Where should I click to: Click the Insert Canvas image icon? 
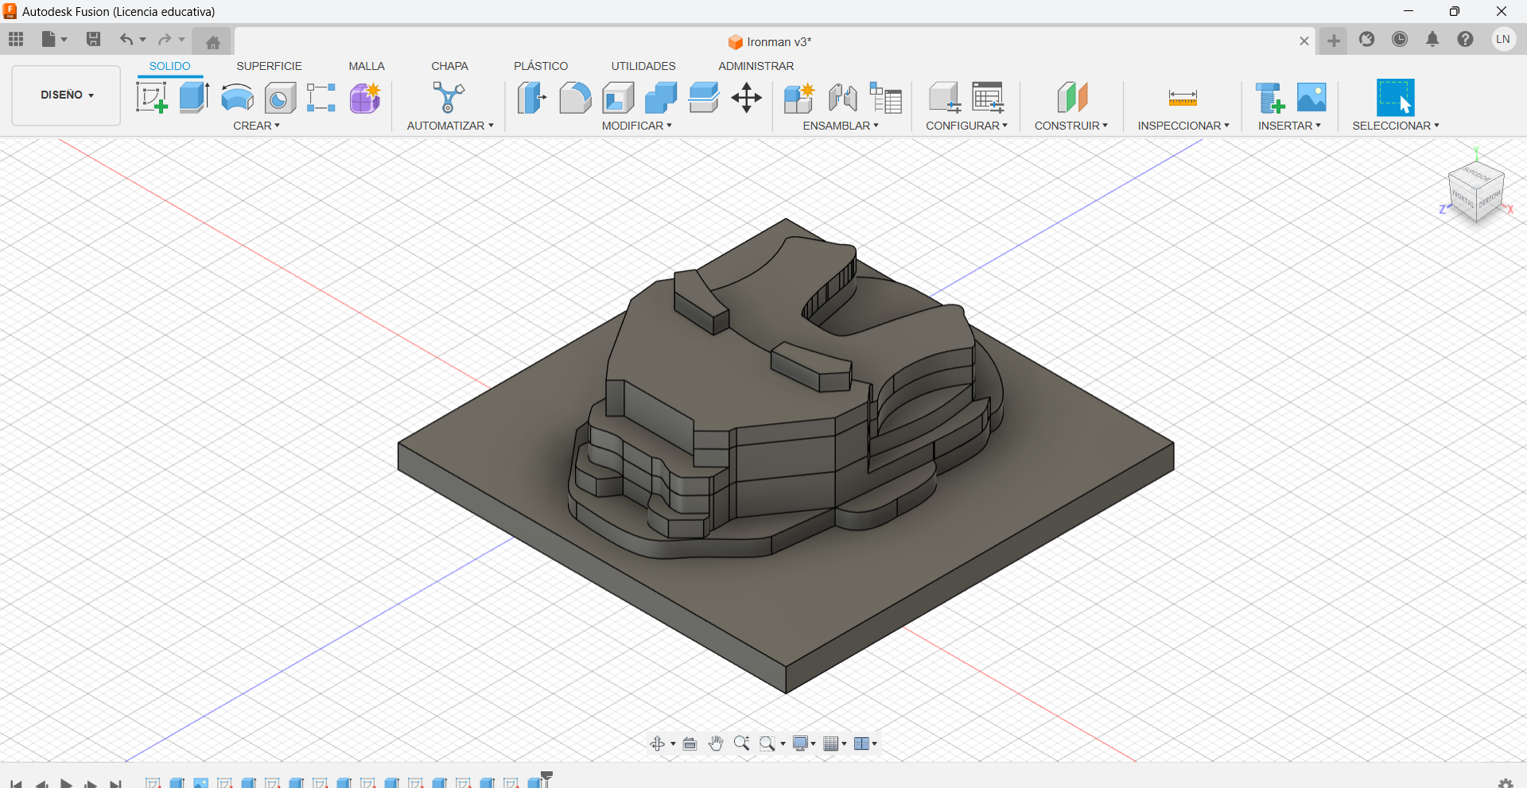pos(1311,98)
